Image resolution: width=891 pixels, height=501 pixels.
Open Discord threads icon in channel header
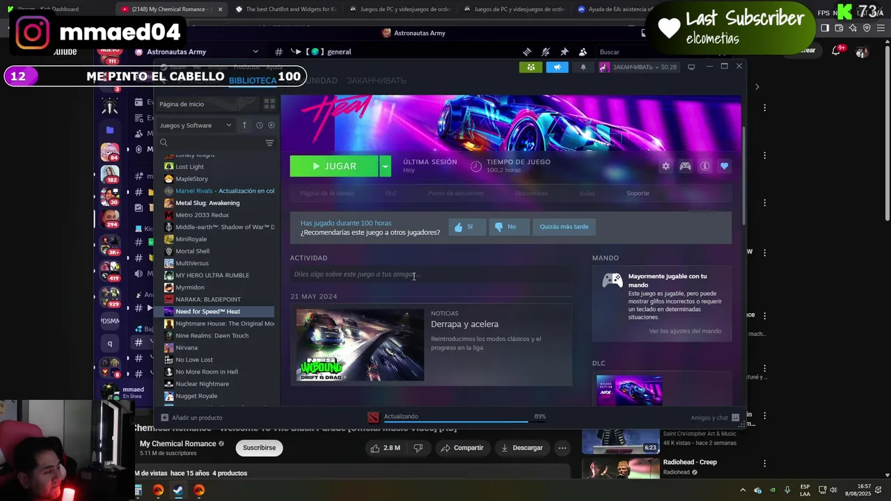[527, 51]
